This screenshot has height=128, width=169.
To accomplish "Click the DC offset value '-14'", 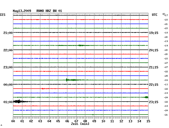I will 166,93.
